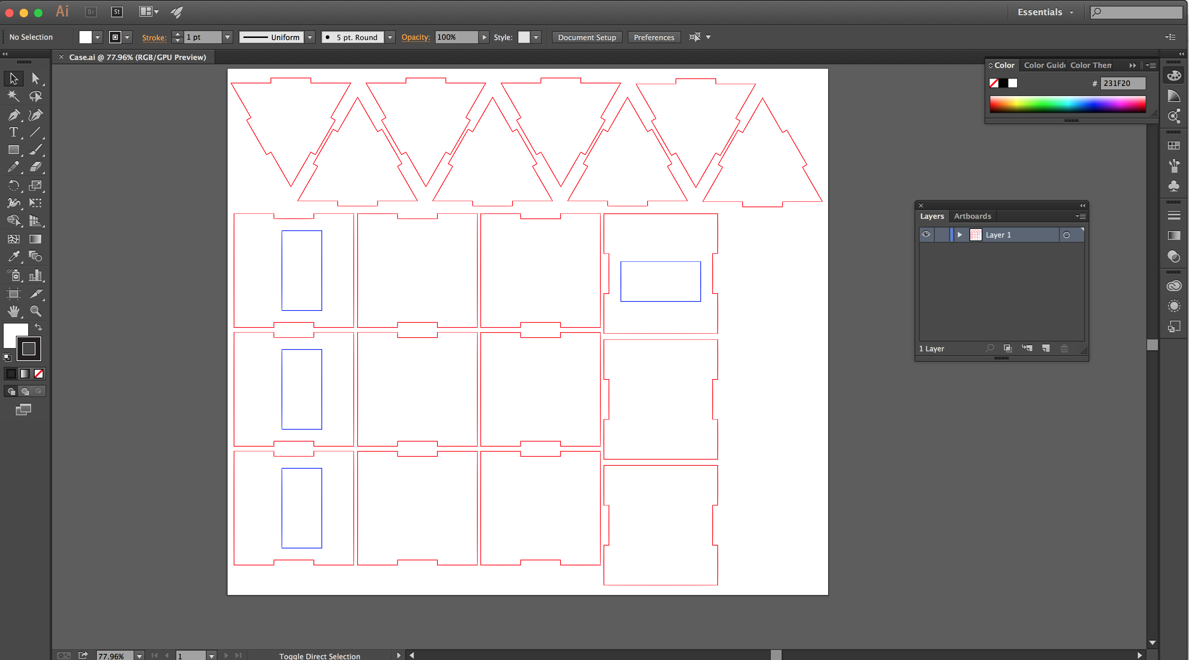Select the Shape Builder tool
The image size is (1189, 660).
[x=13, y=221]
